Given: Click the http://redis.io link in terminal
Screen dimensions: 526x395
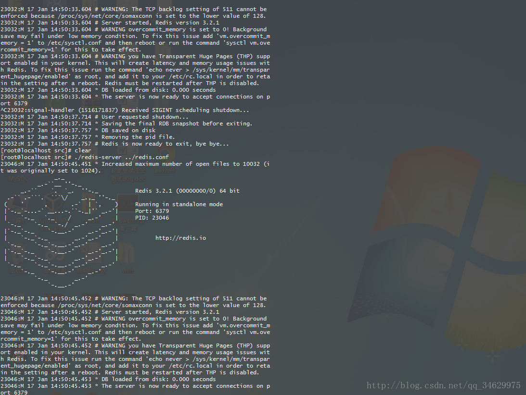Looking at the screenshot, I should (x=180, y=238).
